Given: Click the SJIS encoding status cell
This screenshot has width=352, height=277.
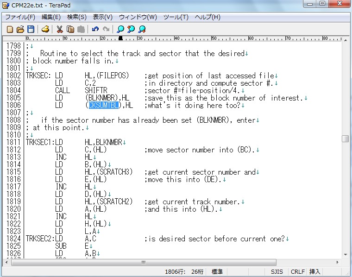Looking at the screenshot, I should pyautogui.click(x=277, y=271).
